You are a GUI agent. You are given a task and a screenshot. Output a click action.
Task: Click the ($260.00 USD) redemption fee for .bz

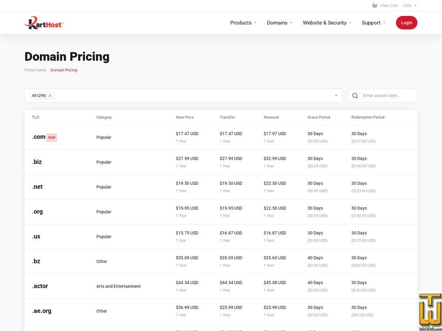(x=363, y=265)
